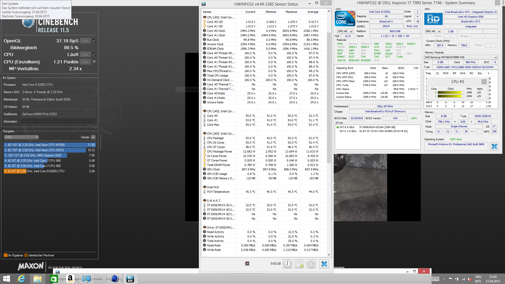Collapse the S.M.A.R.T. sensor group
Image resolution: width=505 pixels, height=284 pixels.
click(x=205, y=201)
